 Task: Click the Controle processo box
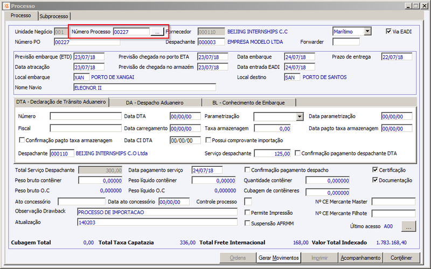(248, 202)
